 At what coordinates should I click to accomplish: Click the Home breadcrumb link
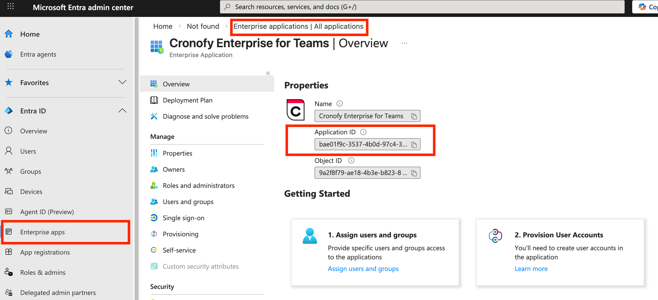click(162, 26)
